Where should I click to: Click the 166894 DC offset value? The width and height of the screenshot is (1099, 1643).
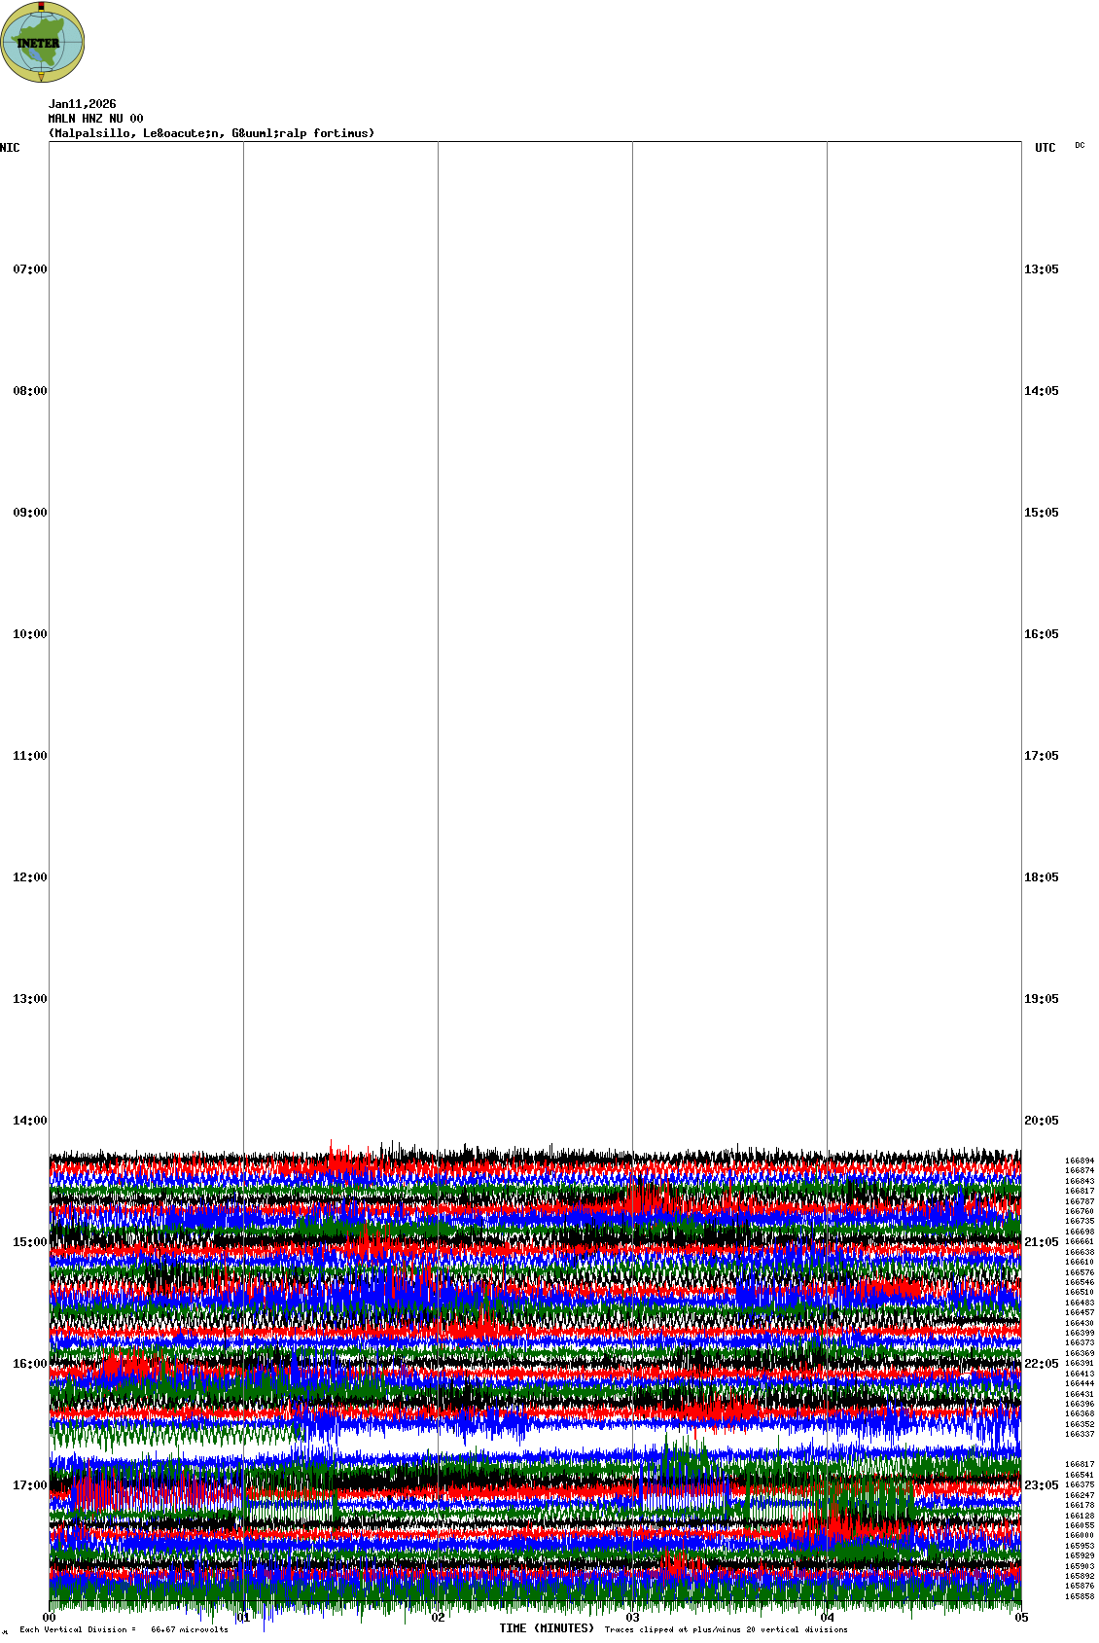tap(1079, 1161)
